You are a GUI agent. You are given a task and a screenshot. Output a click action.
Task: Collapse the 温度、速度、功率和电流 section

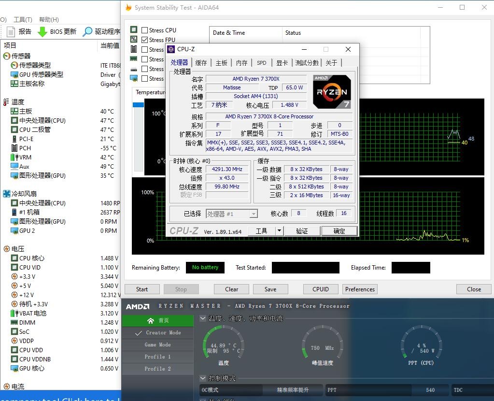click(203, 318)
